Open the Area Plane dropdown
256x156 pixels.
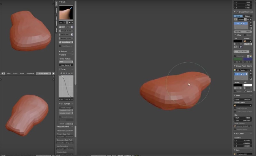[x=67, y=42]
